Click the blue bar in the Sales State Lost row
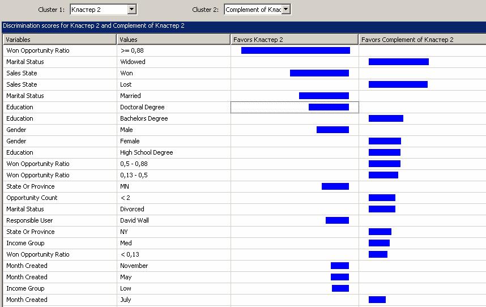Screen dimensions: 486x307 [x=398, y=84]
